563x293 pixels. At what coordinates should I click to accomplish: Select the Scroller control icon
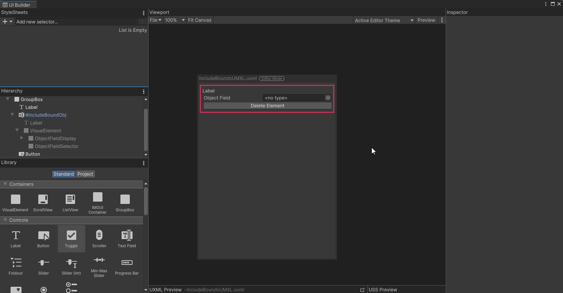point(99,238)
